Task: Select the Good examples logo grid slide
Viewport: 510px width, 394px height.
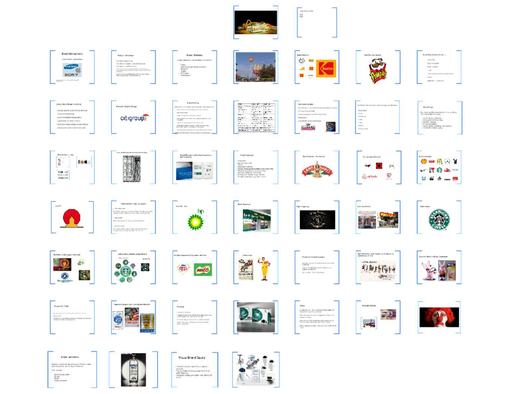Action: 439,167
